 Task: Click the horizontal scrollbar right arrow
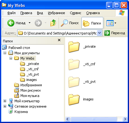click(125, 119)
